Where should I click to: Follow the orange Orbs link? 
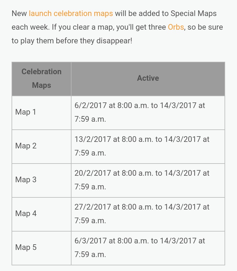[176, 27]
